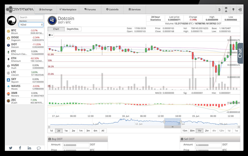Screen dimensions: 248x156
Task: Click the navigator left range handle
Action: [164, 122]
